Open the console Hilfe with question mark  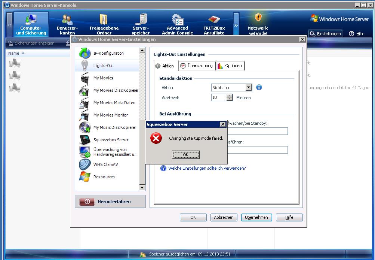357,34
